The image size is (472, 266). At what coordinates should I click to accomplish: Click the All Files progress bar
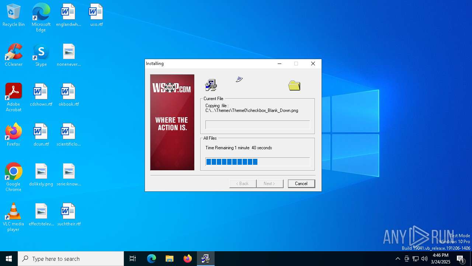257,162
